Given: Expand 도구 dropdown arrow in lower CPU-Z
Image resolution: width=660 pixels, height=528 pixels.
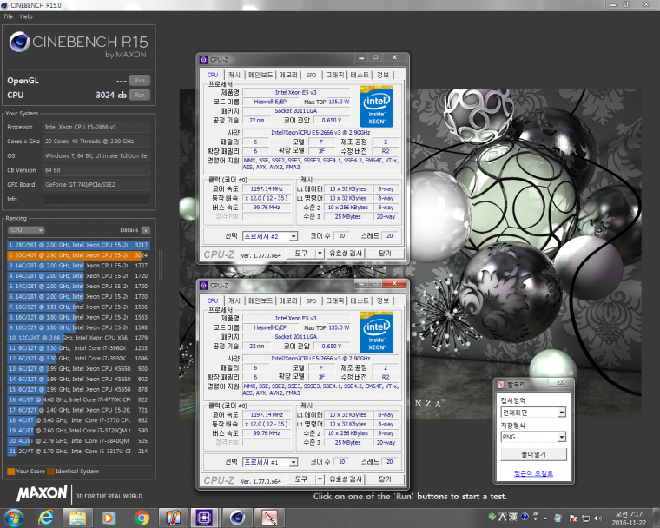Looking at the screenshot, I should [320, 479].
